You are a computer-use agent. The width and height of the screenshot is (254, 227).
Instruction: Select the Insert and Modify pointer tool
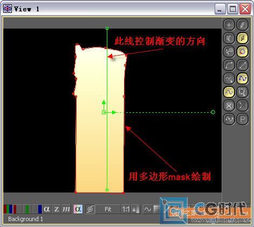[229, 38]
